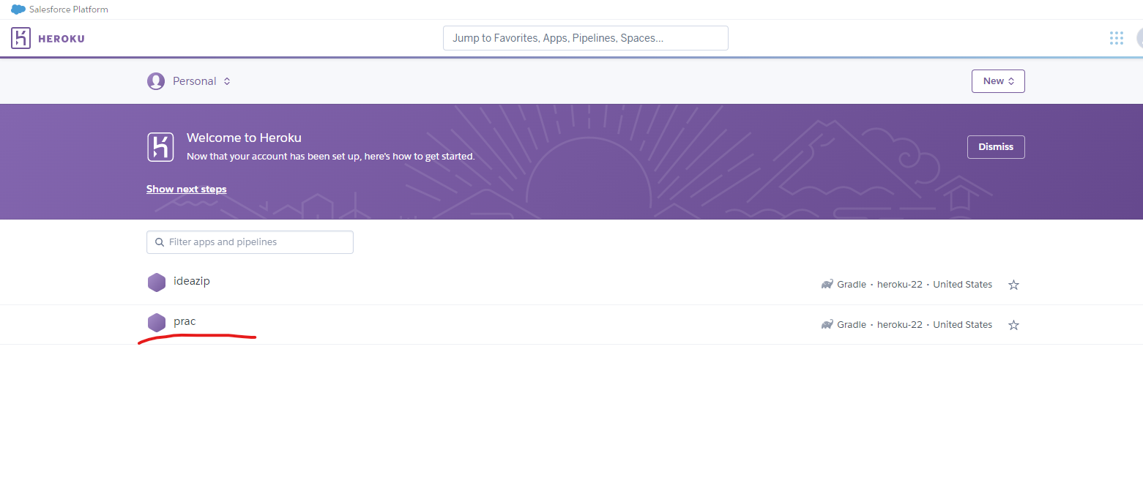The width and height of the screenshot is (1143, 483).
Task: Click United States text in ideazip row
Action: pos(963,284)
